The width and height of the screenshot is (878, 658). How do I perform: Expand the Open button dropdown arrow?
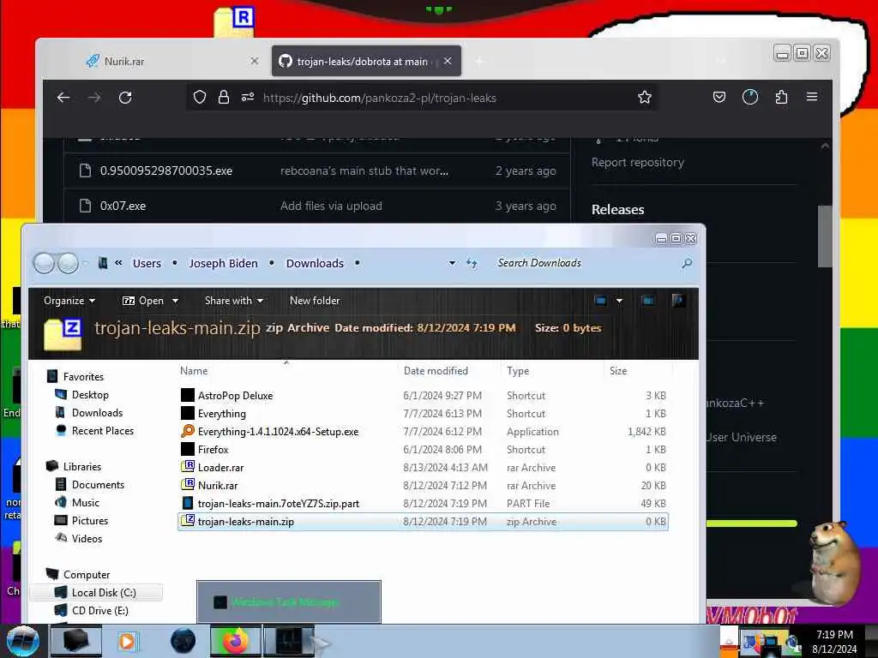175,301
